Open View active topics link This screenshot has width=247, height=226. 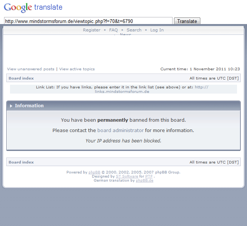coord(77,69)
